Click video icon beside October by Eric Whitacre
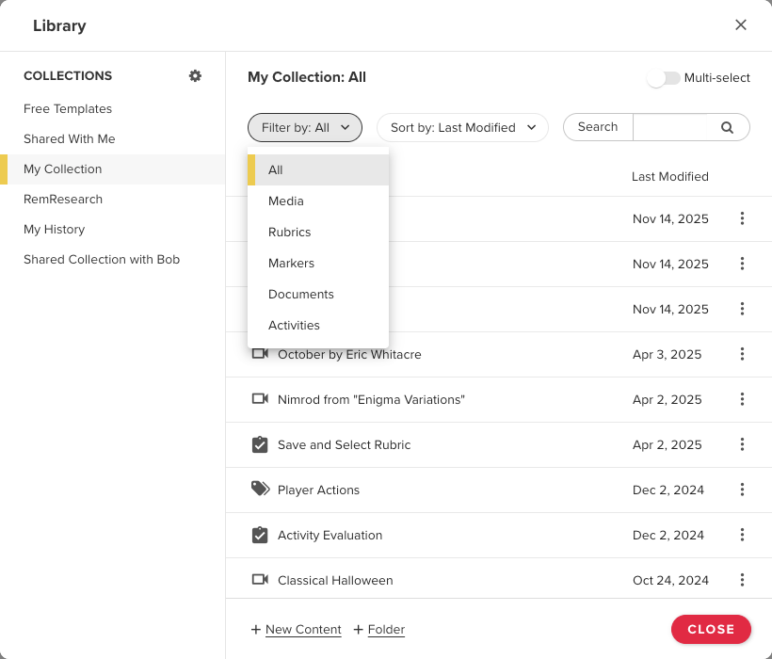 tap(260, 354)
